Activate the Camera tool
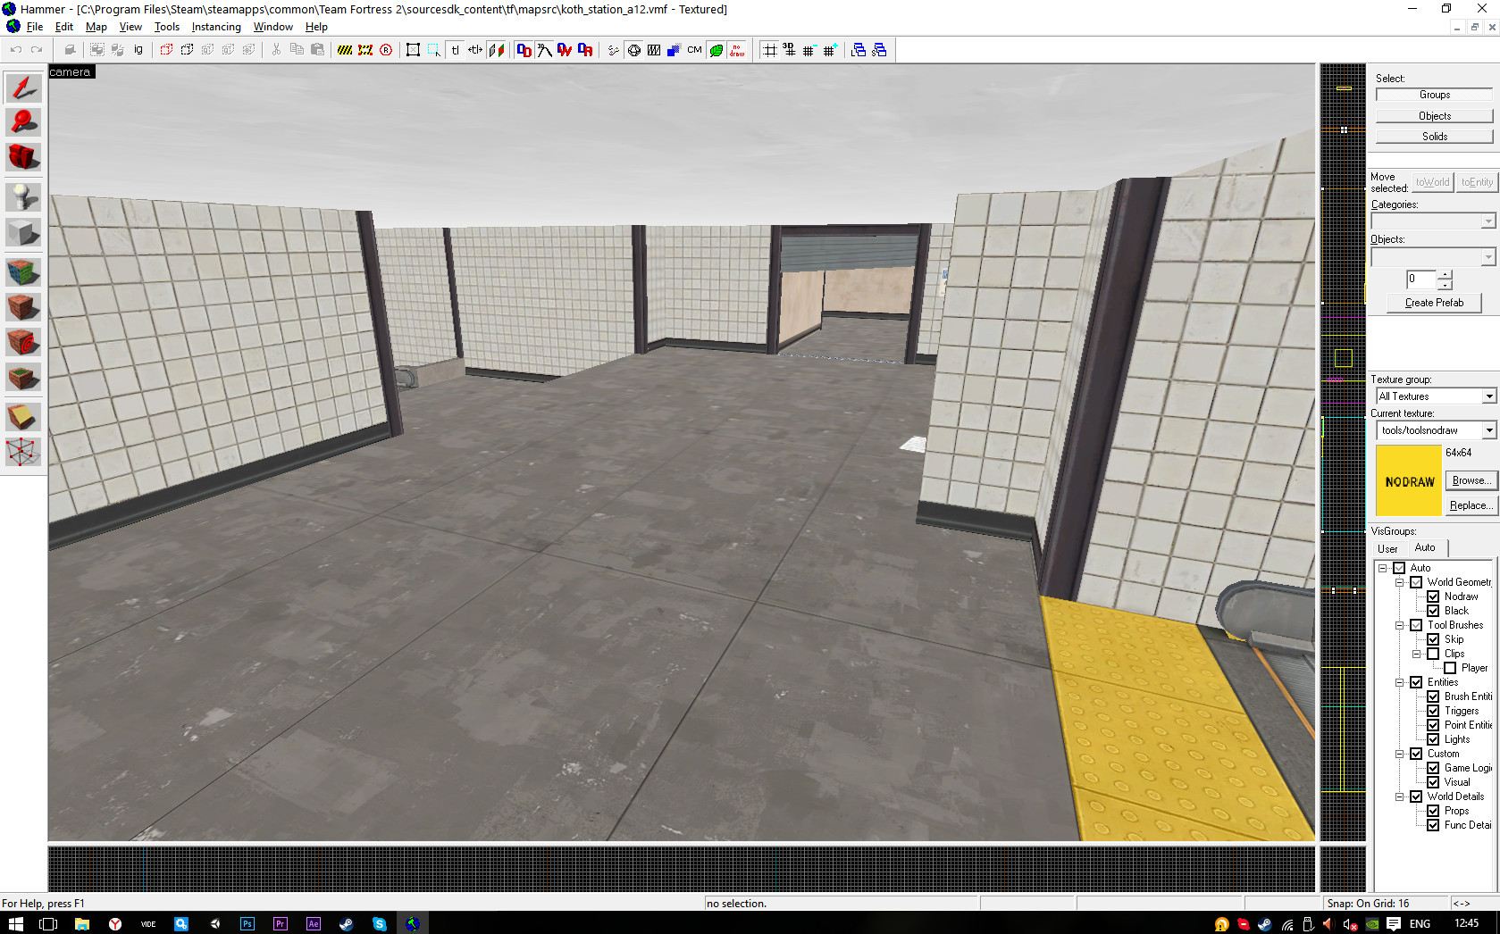1500x934 pixels. [23, 157]
